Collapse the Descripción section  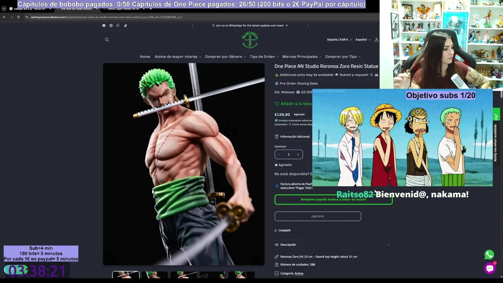coord(332,244)
